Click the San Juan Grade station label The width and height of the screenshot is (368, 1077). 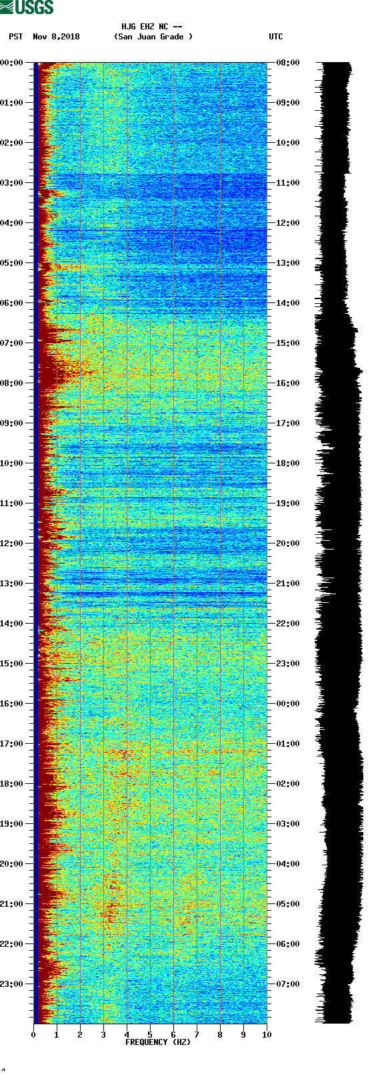click(153, 37)
